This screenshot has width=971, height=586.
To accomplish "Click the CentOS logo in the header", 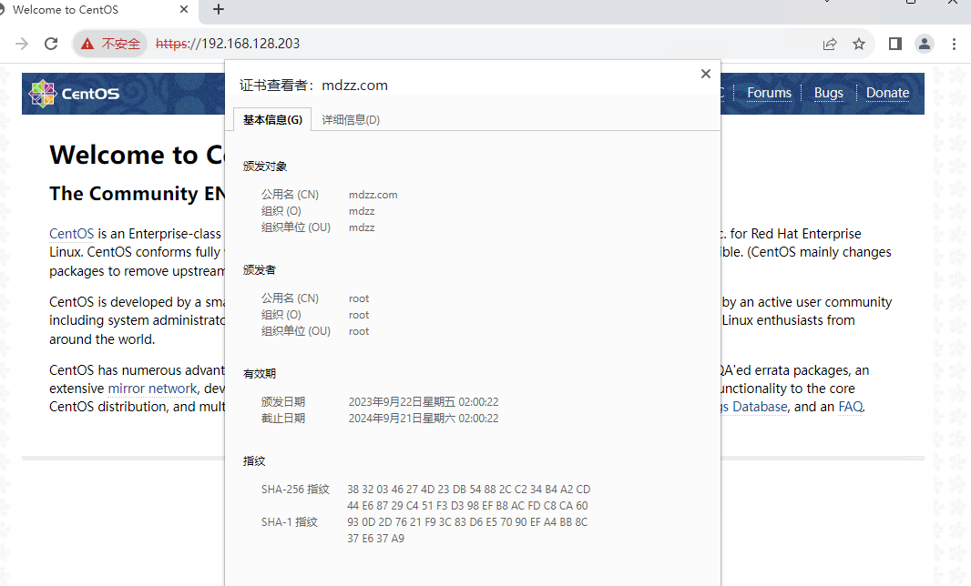I will tap(75, 94).
